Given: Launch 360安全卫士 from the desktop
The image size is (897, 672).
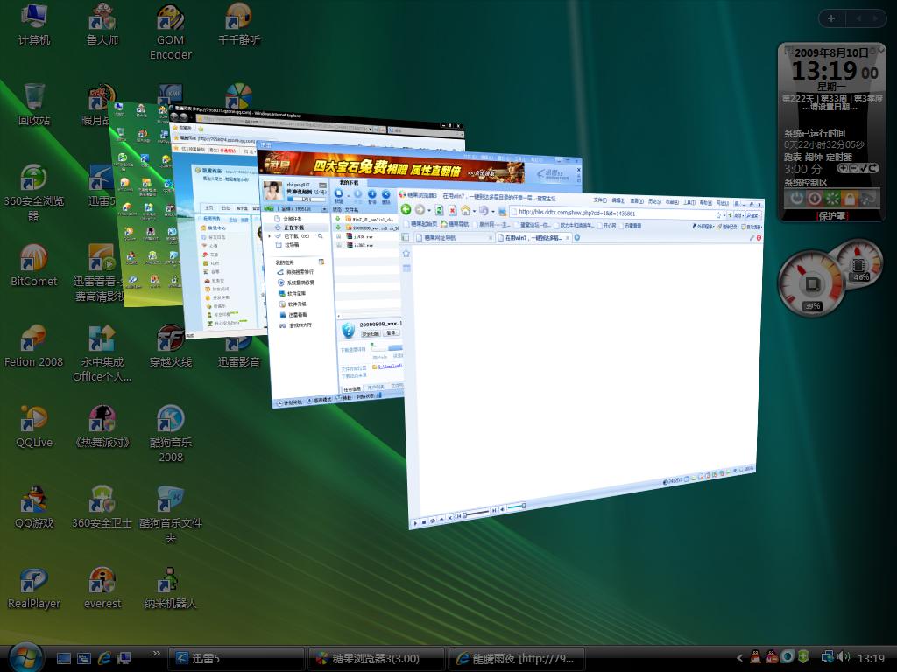Looking at the screenshot, I should tap(102, 507).
